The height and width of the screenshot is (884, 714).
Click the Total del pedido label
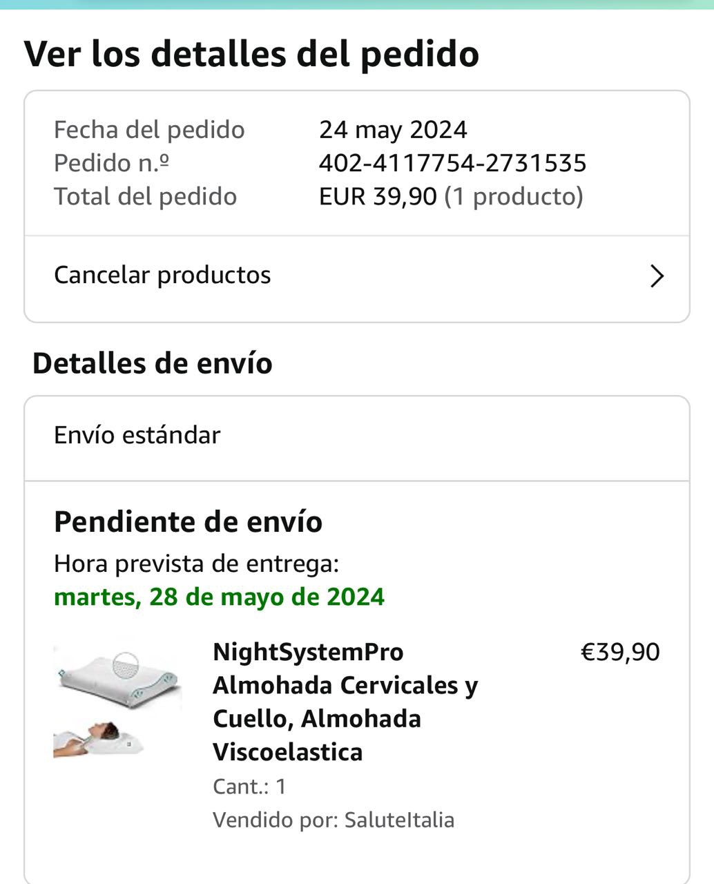pos(145,197)
